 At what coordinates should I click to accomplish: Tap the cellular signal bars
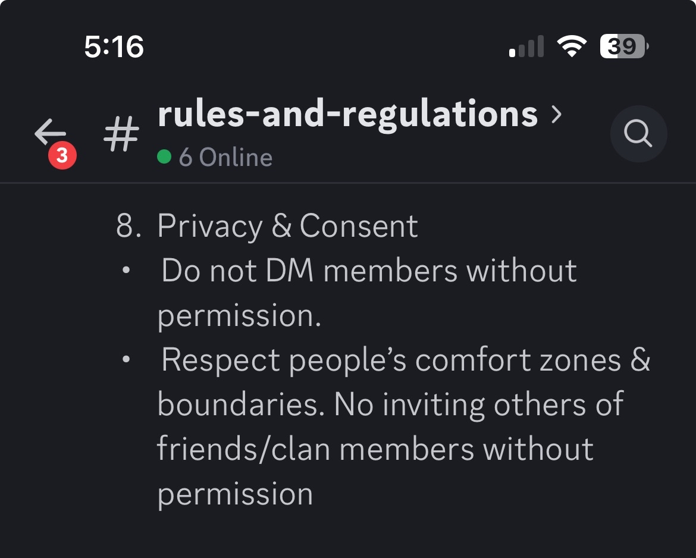[526, 46]
